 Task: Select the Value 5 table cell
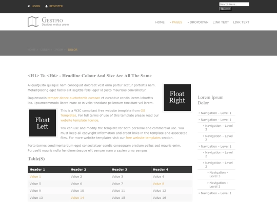(48, 184)
